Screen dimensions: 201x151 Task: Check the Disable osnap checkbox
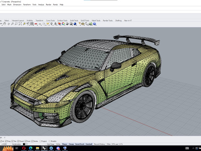[50, 141]
